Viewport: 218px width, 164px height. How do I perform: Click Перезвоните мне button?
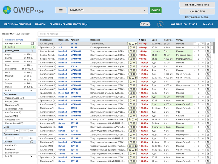[197, 5]
